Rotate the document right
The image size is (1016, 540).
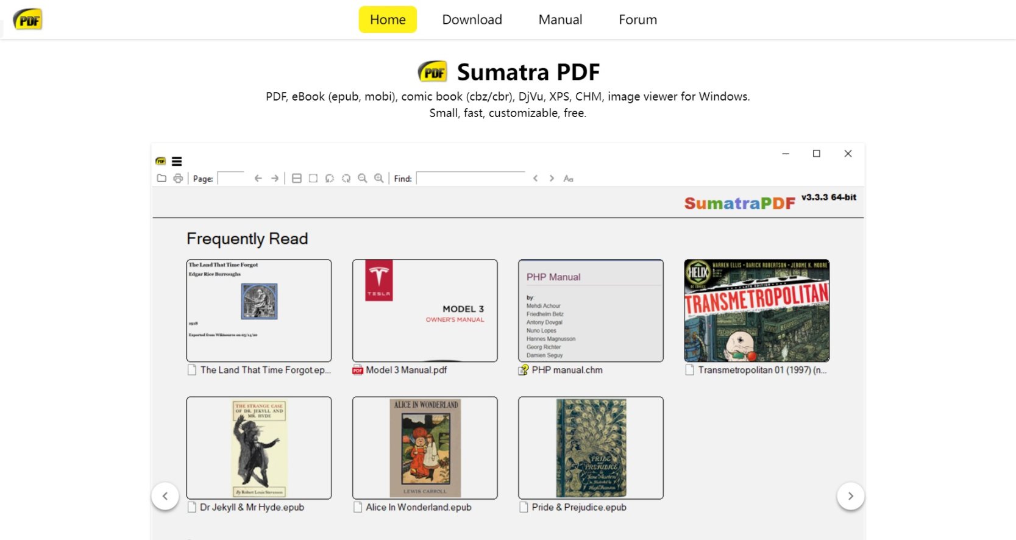pos(346,179)
